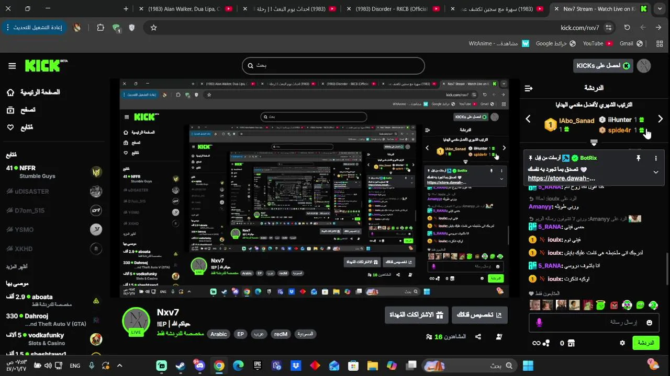Open Chrome extensions puzzle icon
Image resolution: width=670 pixels, height=376 pixels.
click(100, 28)
